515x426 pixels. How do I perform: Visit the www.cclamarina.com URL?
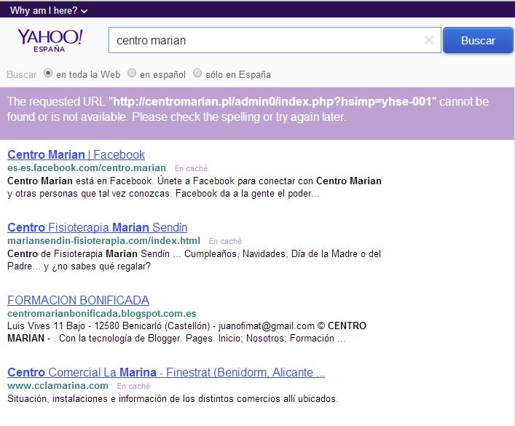pos(58,386)
